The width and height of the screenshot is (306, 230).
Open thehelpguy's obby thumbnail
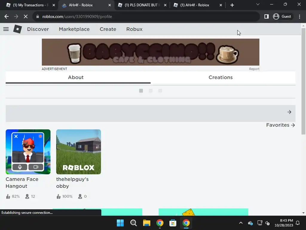[x=79, y=152]
